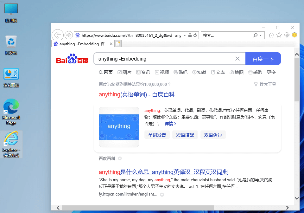This screenshot has height=213, width=304.
Task: Open Favorites star icon
Action: 279,35
